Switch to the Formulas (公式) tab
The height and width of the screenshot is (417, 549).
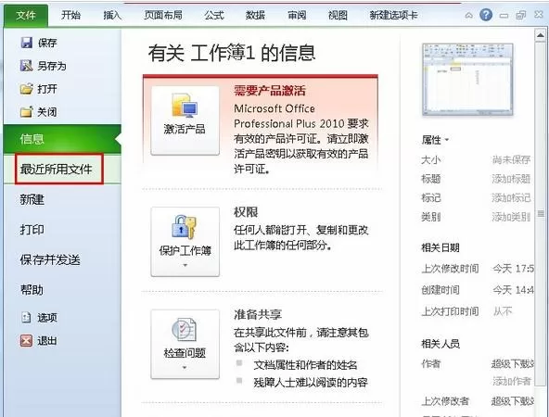pyautogui.click(x=214, y=15)
